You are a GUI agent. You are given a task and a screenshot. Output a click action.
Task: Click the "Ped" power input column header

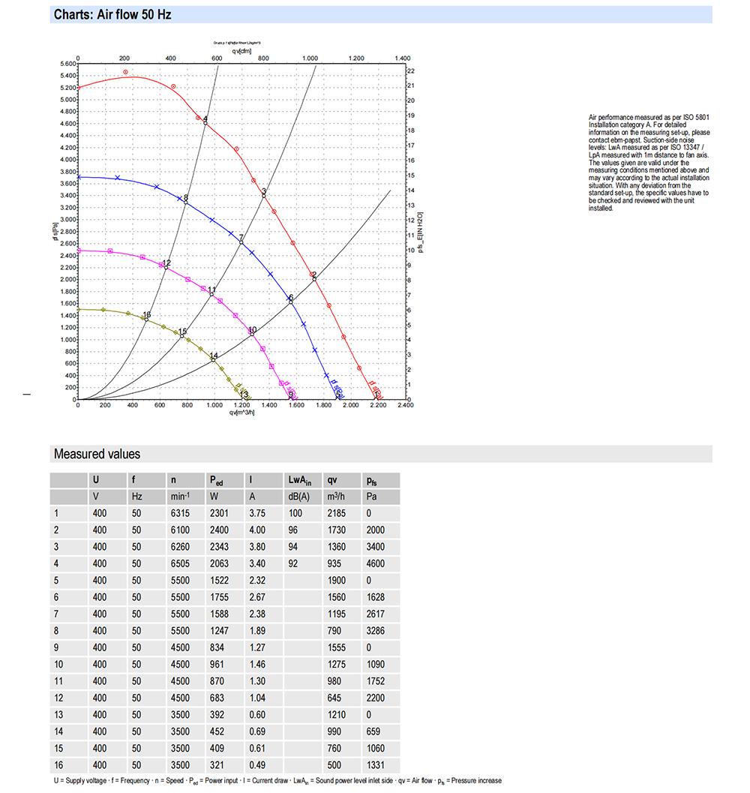pyautogui.click(x=217, y=480)
